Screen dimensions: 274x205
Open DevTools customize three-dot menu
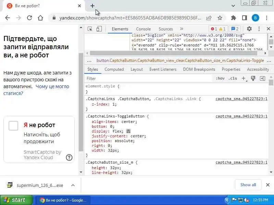click(259, 29)
